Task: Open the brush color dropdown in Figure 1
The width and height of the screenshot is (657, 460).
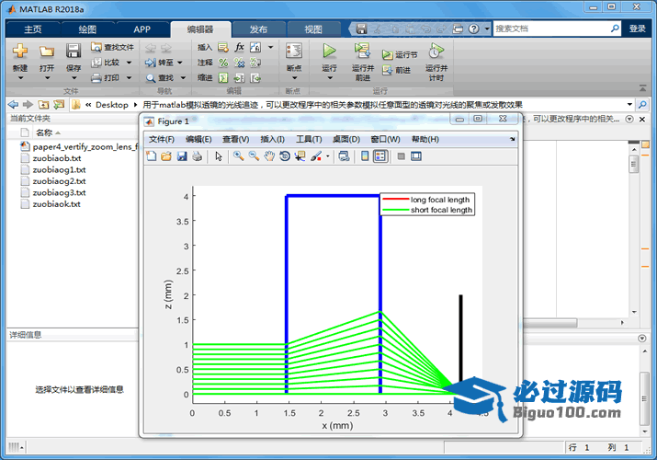Action: [328, 156]
